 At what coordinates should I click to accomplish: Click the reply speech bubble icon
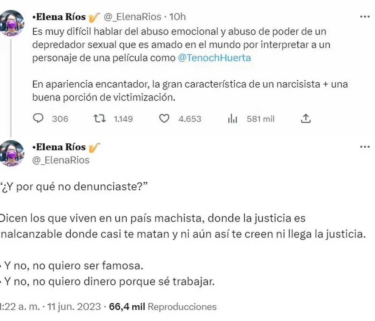tap(39, 119)
